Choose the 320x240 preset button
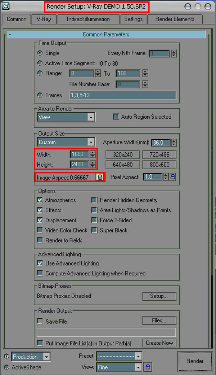 [123, 155]
